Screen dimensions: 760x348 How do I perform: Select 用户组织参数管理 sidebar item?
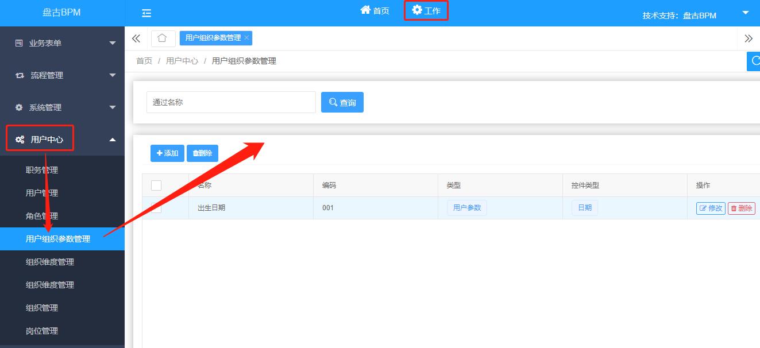point(62,239)
